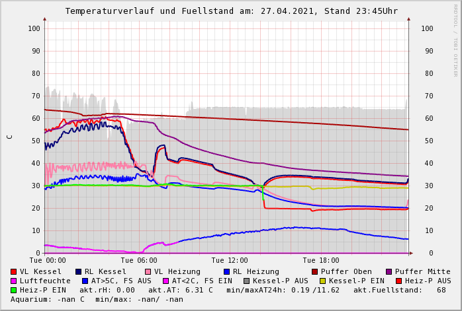462x311 pixels.
Task: Click the red VL Kessel legend swatch
Action: coord(14,271)
